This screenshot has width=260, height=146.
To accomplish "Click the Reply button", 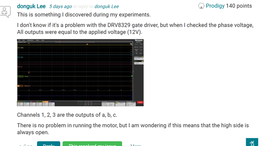I will [49, 144].
